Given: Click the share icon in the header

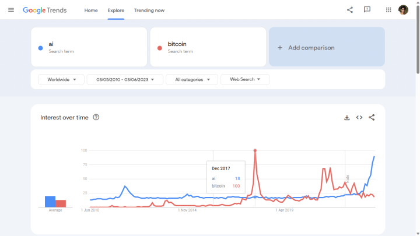Looking at the screenshot, I should [350, 10].
